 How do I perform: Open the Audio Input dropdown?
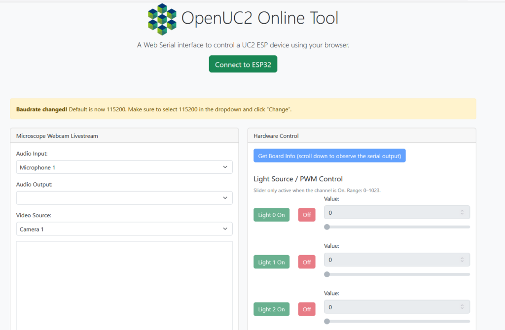(x=124, y=167)
